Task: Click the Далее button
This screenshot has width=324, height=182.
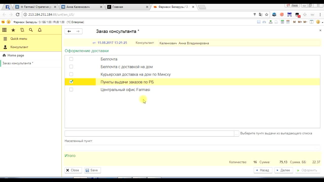Action: click(x=284, y=170)
